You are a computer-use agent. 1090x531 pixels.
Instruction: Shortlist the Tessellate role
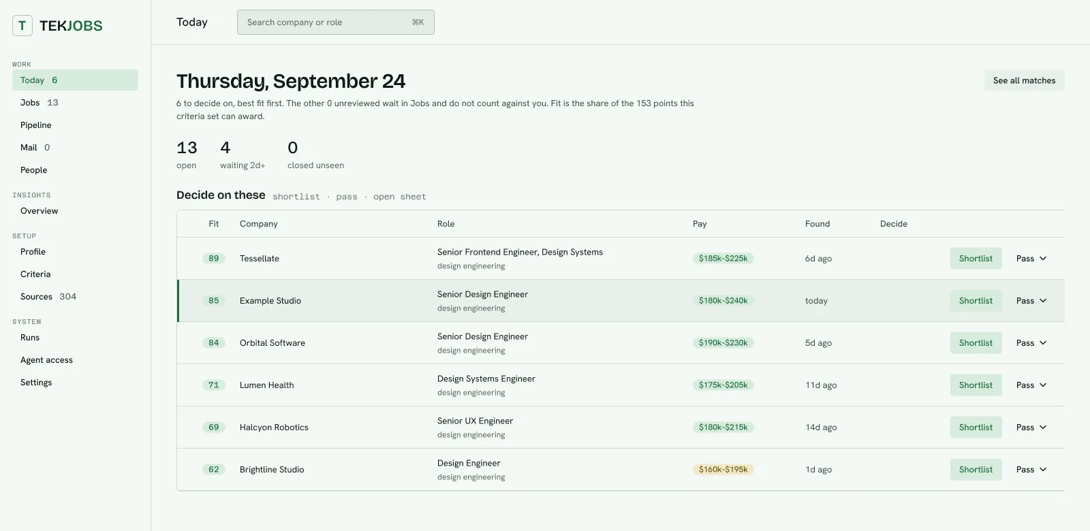click(x=976, y=258)
